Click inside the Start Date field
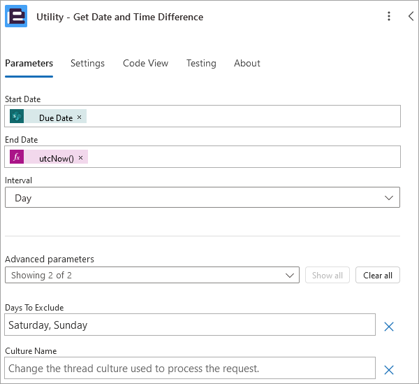The width and height of the screenshot is (419, 384). (203, 116)
